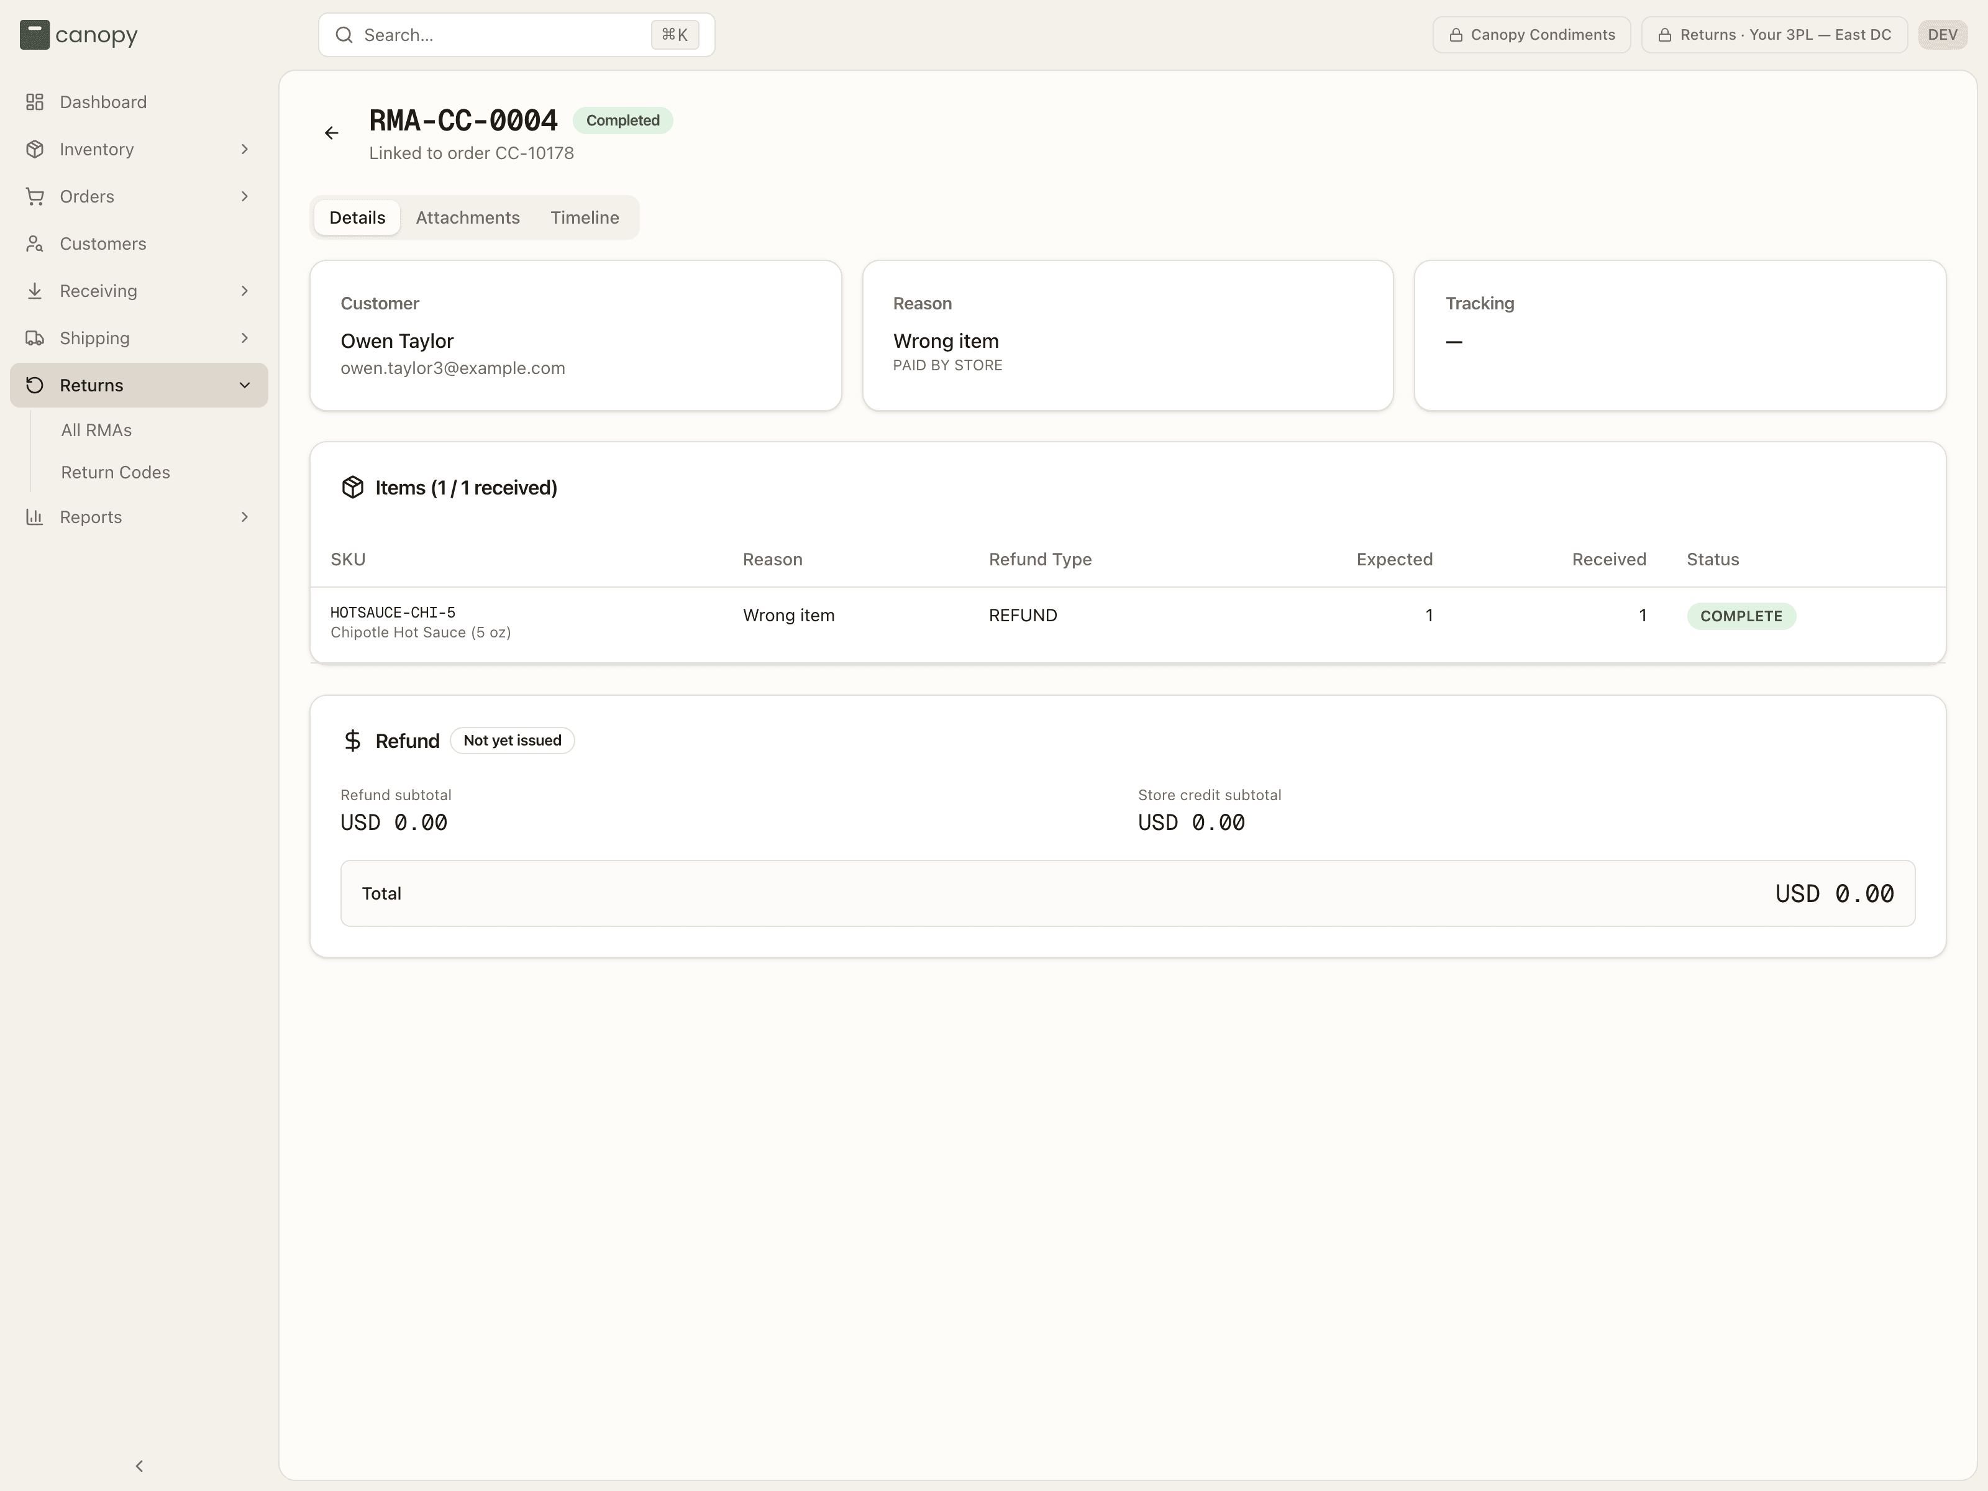
Task: Collapse the Returns menu chevron
Action: [x=244, y=385]
